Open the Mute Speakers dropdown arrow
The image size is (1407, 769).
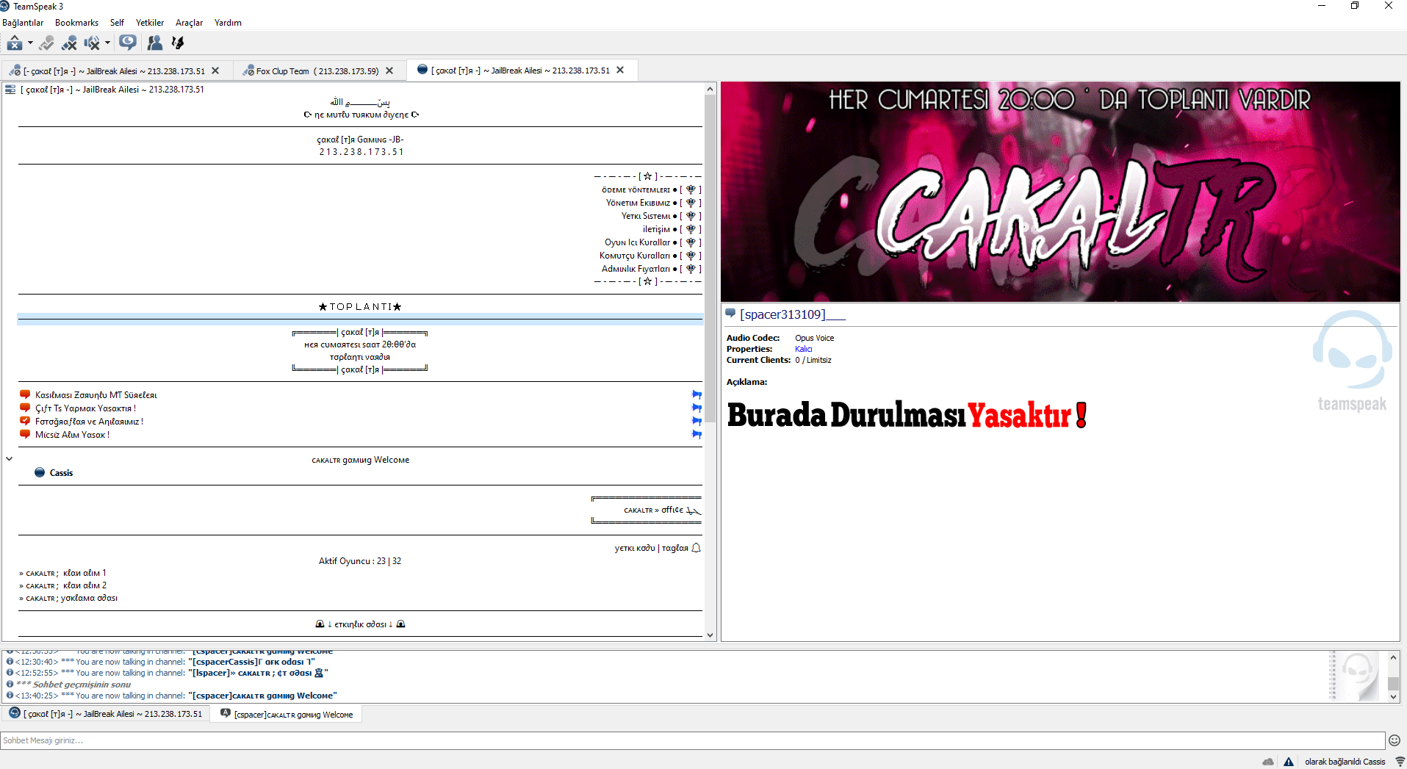point(107,43)
